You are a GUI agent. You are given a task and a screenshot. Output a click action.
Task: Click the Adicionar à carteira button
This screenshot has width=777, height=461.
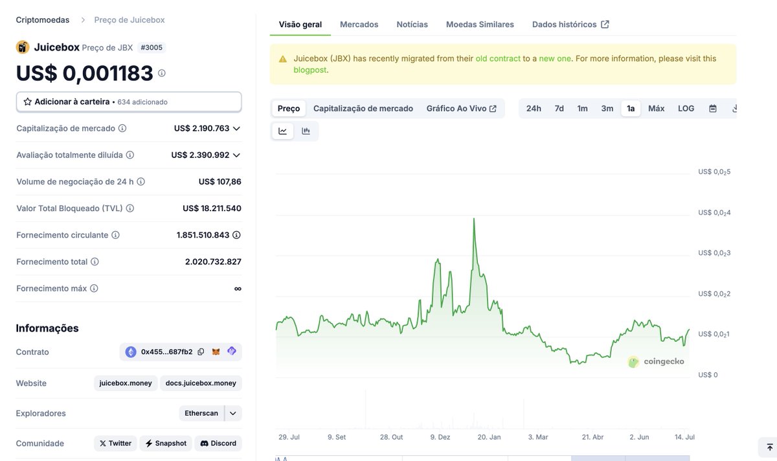129,102
